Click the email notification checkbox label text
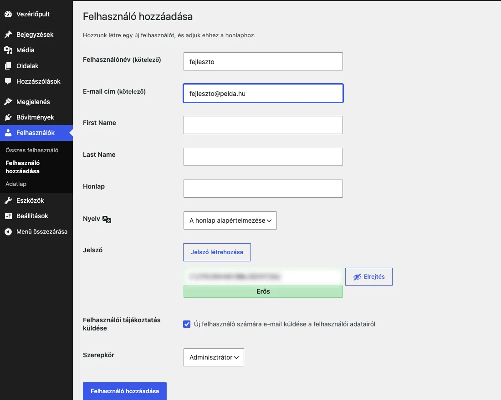The width and height of the screenshot is (501, 400). [285, 324]
